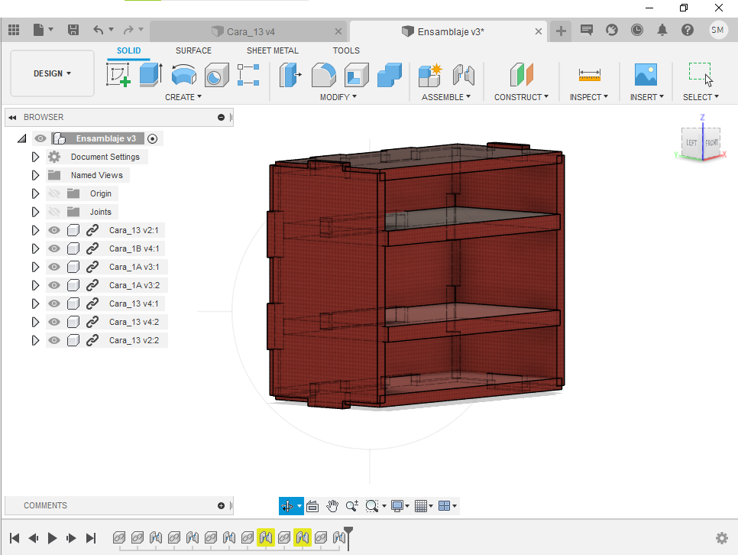
Task: Click the ViewCube FRONT face
Action: coord(711,142)
